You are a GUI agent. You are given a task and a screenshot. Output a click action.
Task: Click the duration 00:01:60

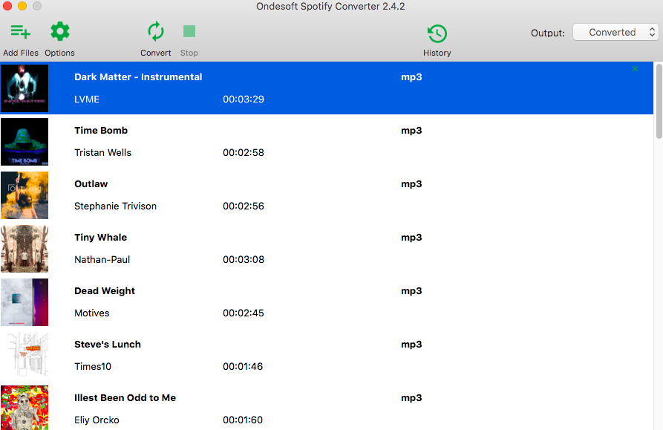tap(243, 420)
